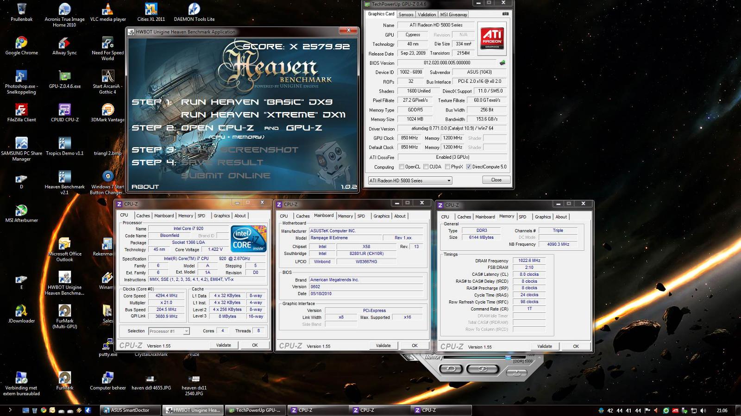
Task: Click RUN HEAVEN "BASIC" DX9 option
Action: (257, 102)
